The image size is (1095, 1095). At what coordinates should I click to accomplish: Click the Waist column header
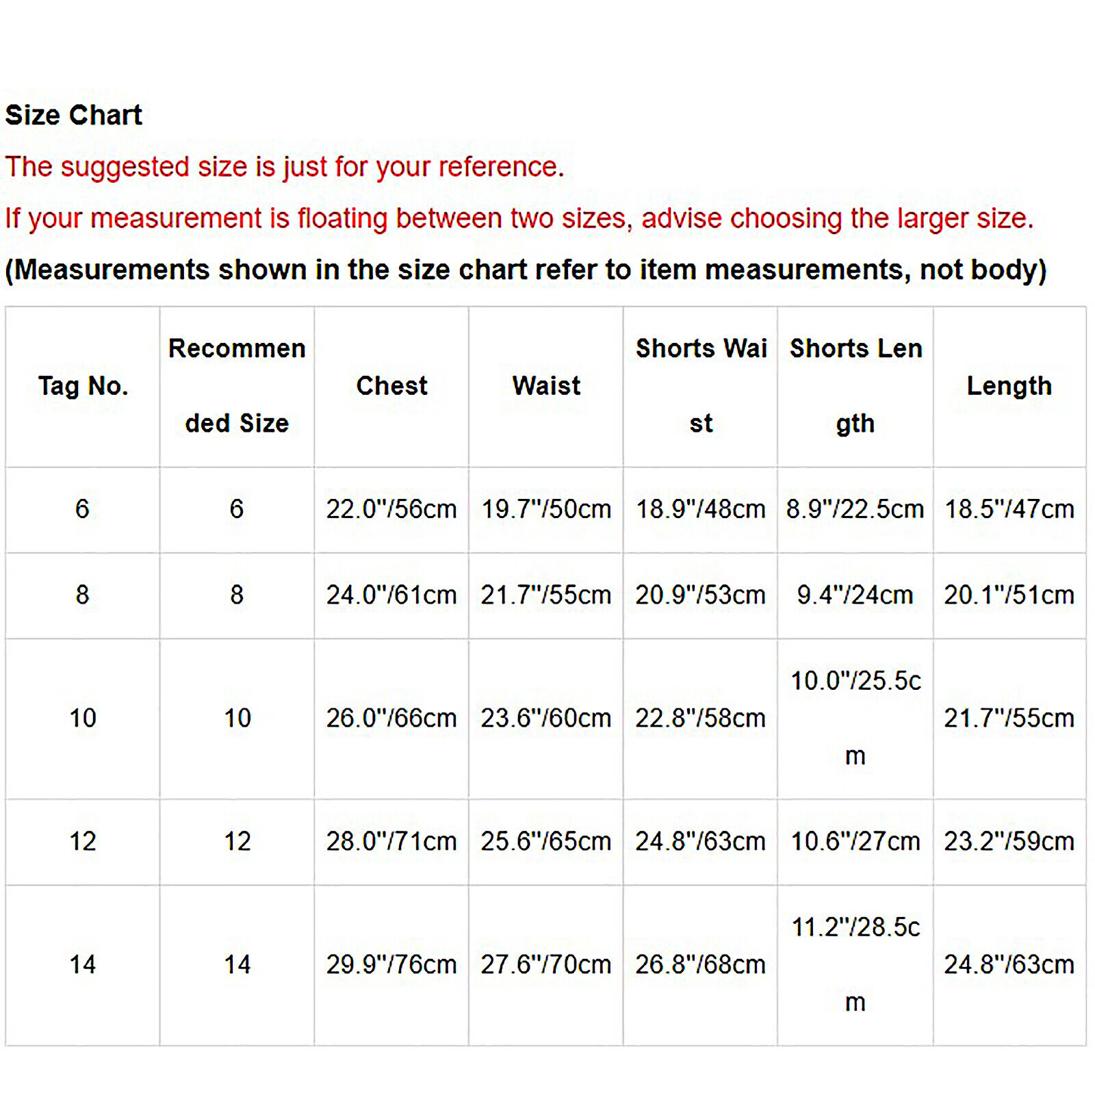click(x=546, y=387)
